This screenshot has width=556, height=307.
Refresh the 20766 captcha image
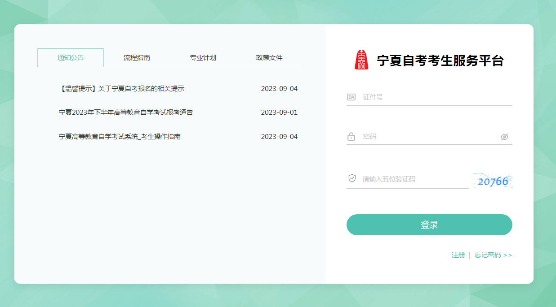493,181
